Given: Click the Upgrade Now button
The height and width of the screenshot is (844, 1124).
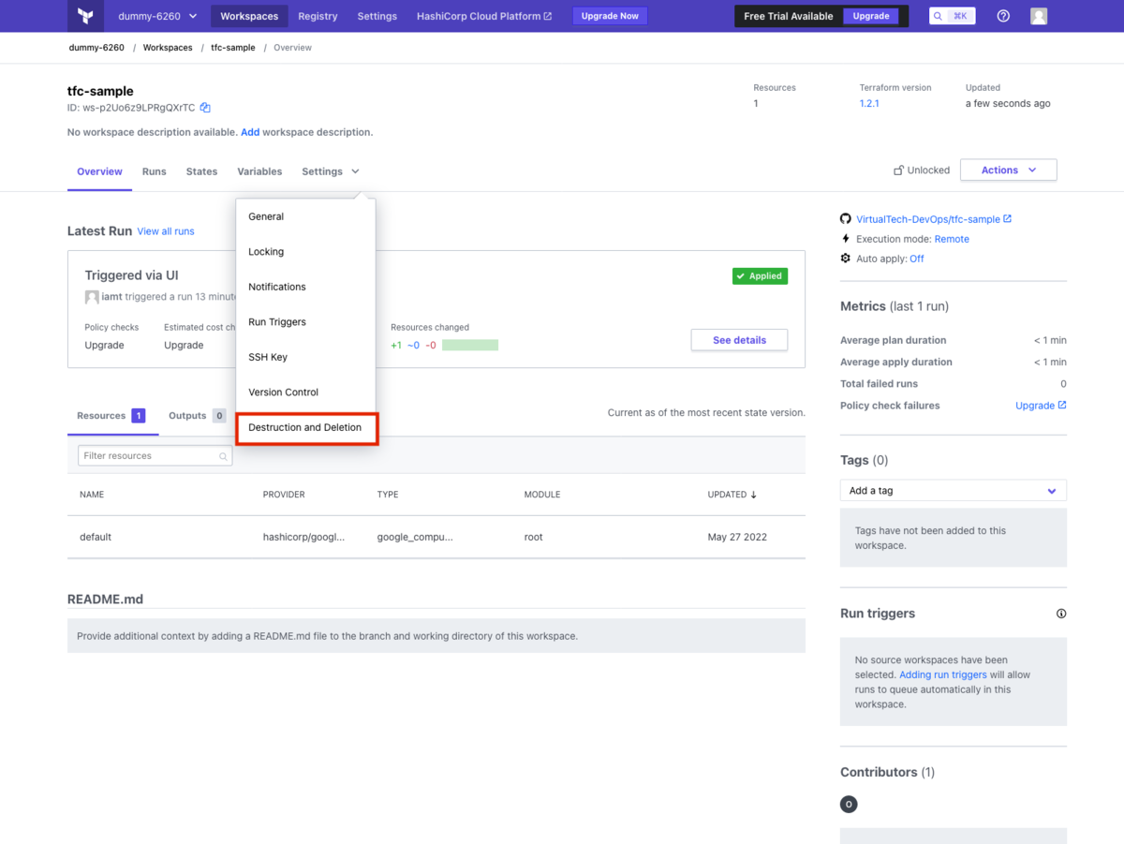Looking at the screenshot, I should [610, 16].
